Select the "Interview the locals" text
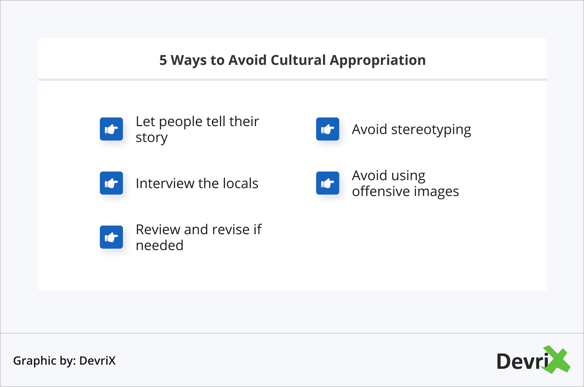 pos(197,183)
